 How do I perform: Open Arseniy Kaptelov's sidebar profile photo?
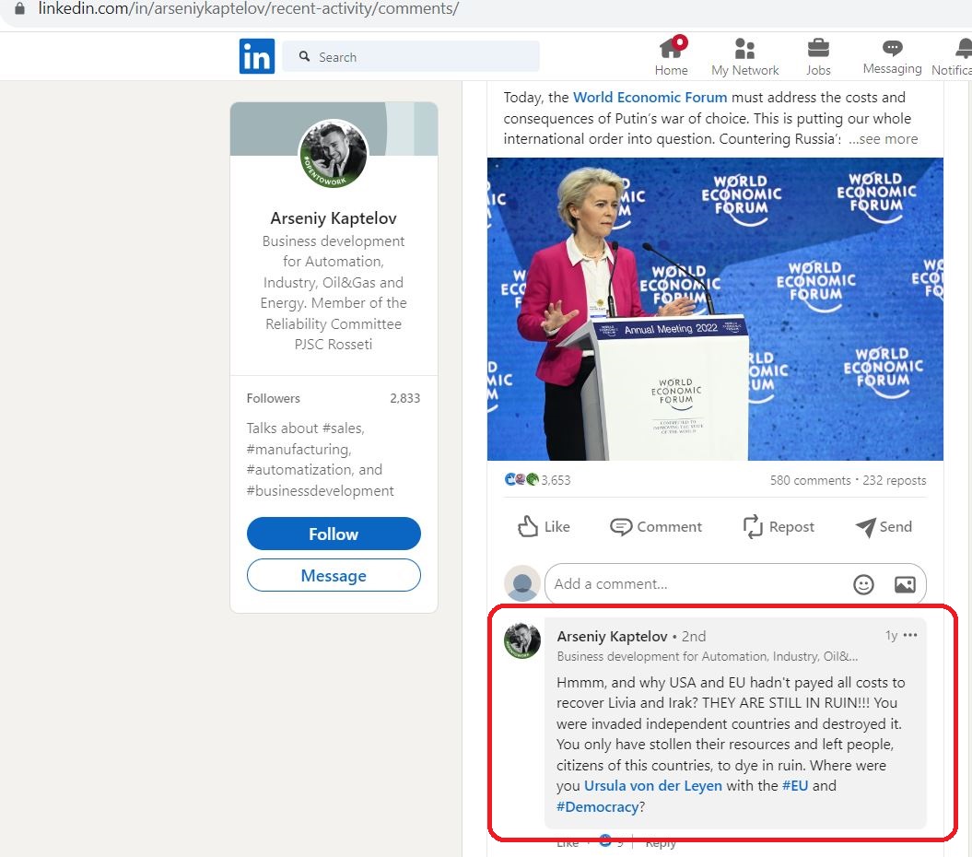334,154
